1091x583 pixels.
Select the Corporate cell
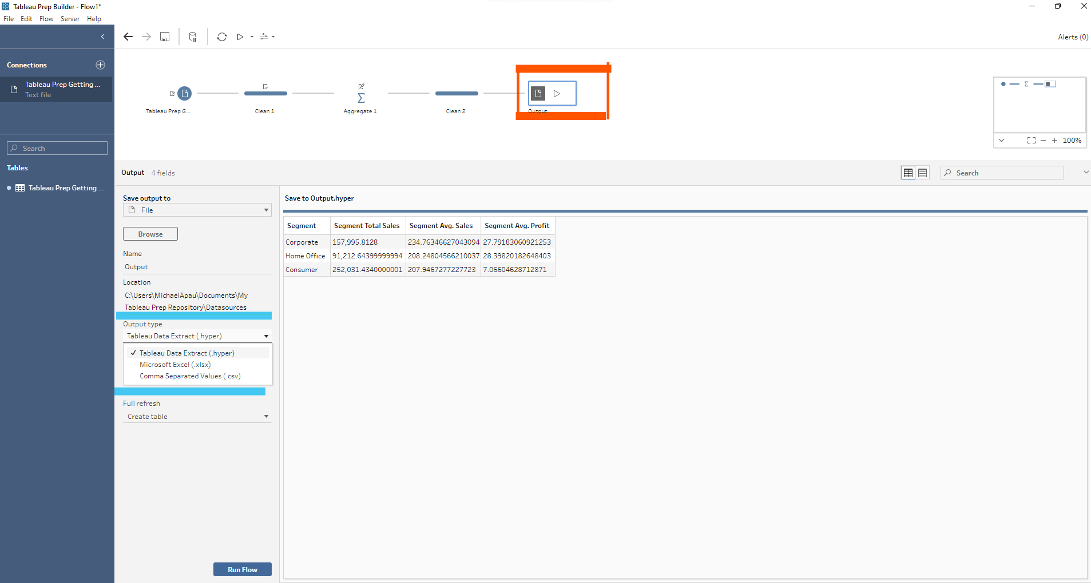[x=307, y=242]
